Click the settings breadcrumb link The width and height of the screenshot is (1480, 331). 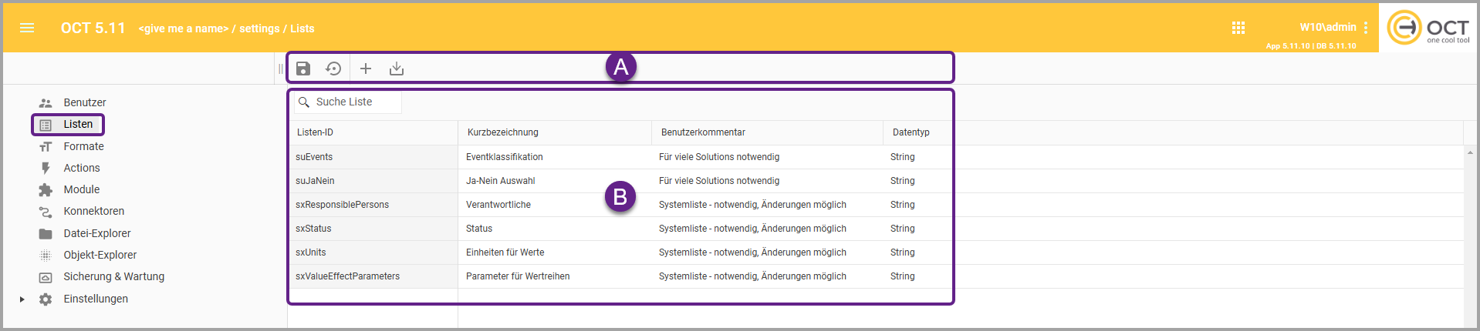click(x=259, y=28)
